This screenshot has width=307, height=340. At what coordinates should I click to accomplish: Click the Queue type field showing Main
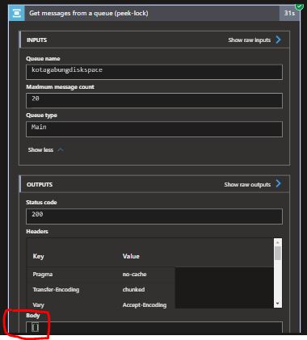pos(154,129)
